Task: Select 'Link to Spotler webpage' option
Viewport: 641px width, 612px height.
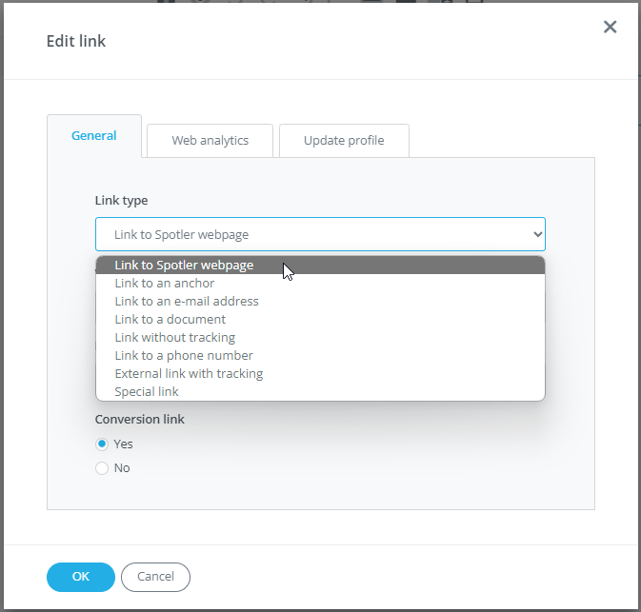Action: 184,266
